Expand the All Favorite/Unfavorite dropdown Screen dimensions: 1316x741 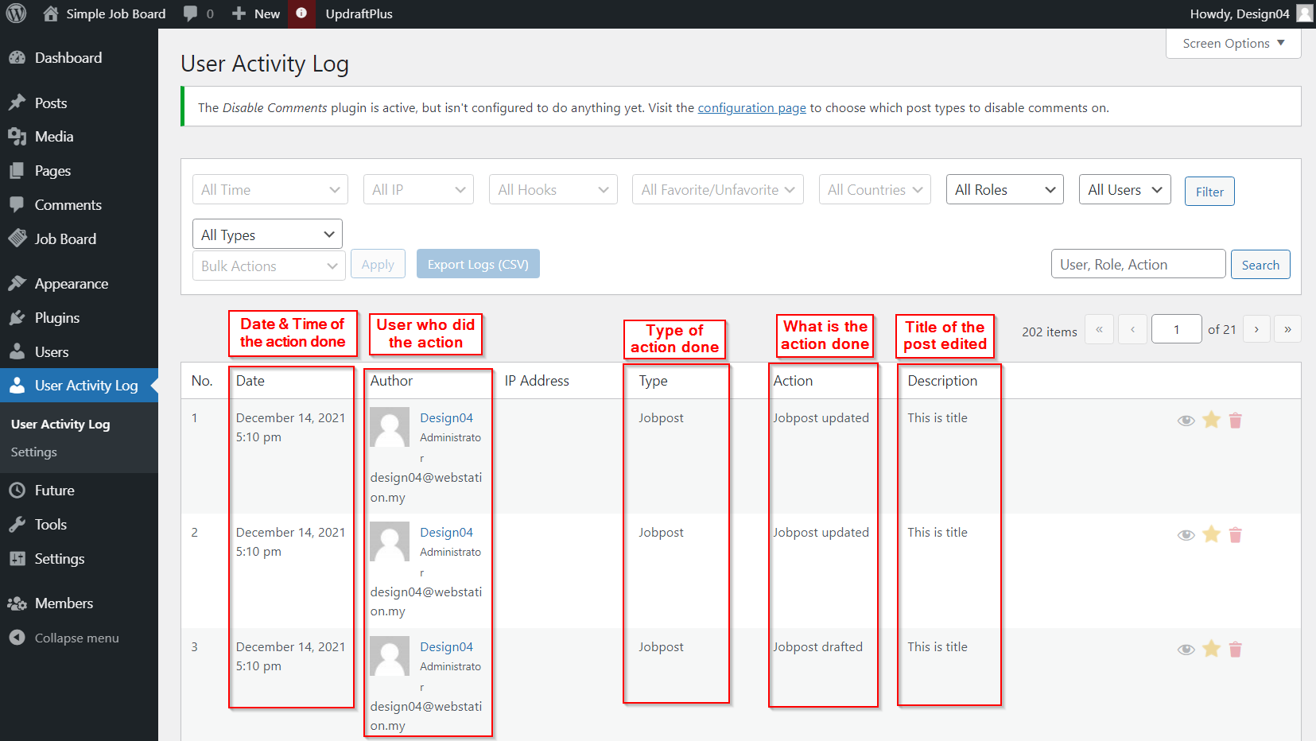coord(718,189)
